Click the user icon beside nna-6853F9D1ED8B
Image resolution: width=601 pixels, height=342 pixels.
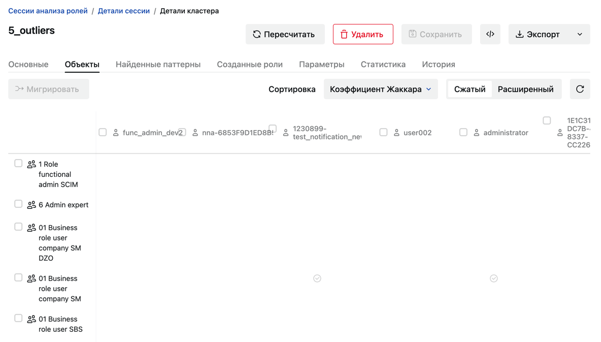pyautogui.click(x=195, y=133)
